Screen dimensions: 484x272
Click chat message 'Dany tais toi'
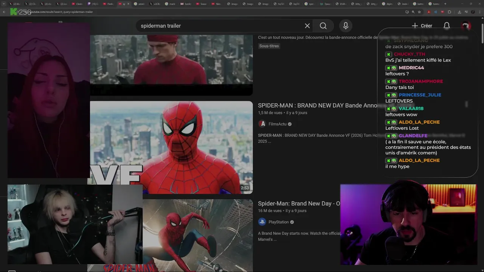[400, 87]
